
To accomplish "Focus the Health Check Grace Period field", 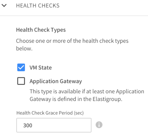I will [54, 125].
